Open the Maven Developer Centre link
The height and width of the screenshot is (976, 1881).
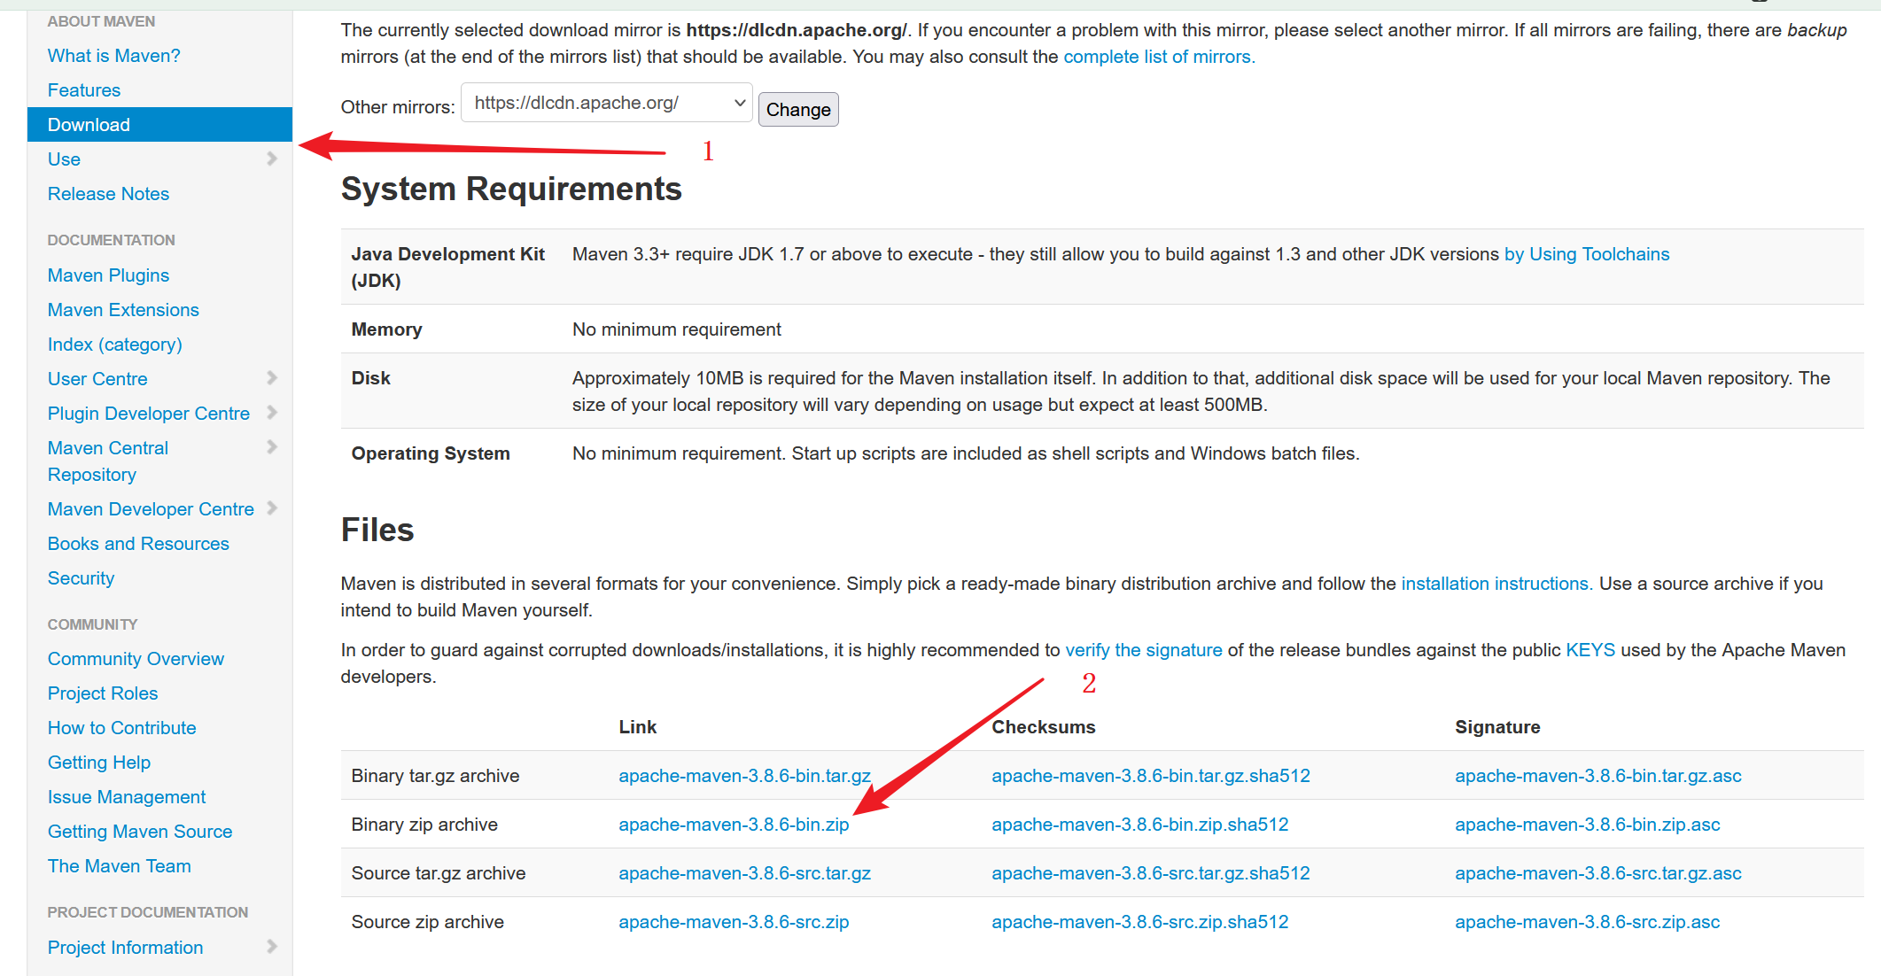(151, 509)
